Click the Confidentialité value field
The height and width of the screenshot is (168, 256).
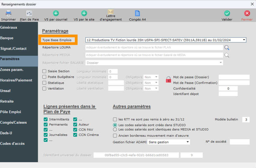pyautogui.click(x=228, y=88)
